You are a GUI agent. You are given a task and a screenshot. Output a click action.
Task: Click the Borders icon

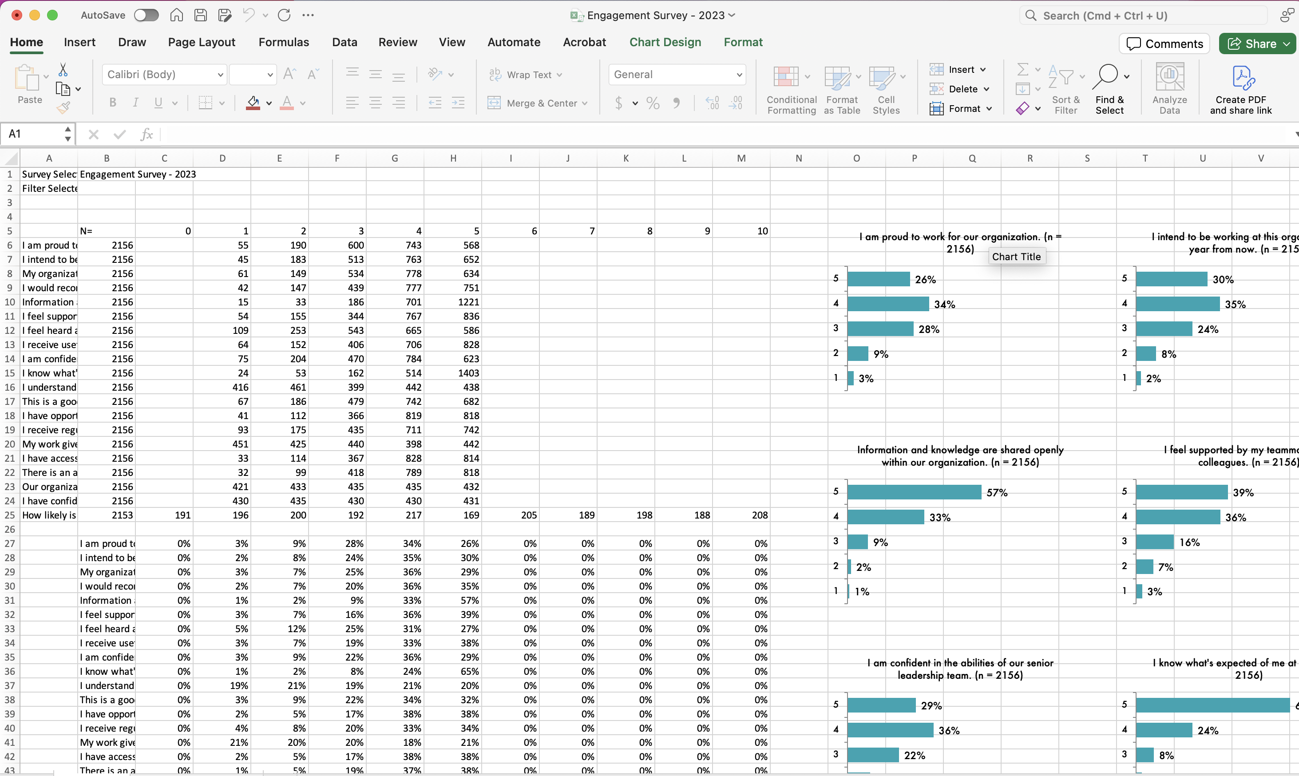click(x=206, y=103)
